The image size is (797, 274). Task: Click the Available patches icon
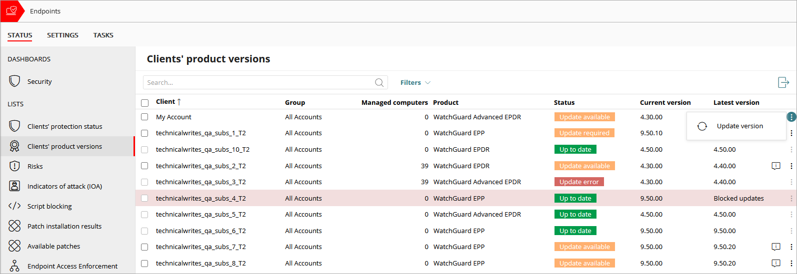pos(14,246)
